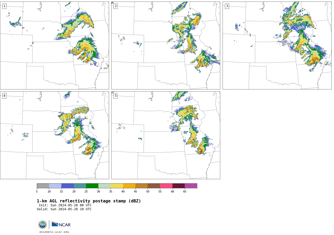334x235 pixels.
Task: Click the yellow 35-40 dBZ swatch
Action: pos(117,186)
